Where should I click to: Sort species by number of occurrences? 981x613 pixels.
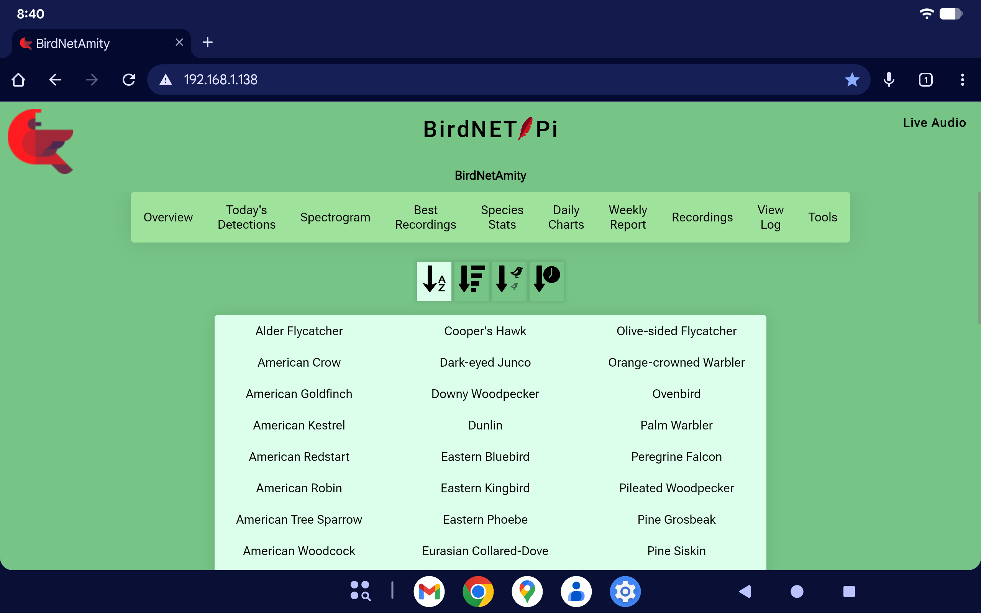pyautogui.click(x=471, y=280)
